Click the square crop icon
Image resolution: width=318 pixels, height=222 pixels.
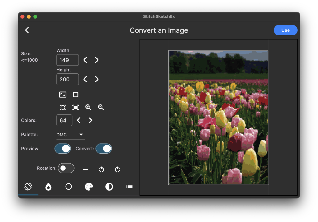(75, 95)
